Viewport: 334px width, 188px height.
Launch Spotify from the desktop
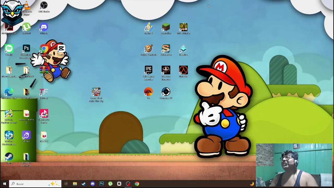[x=9, y=49]
